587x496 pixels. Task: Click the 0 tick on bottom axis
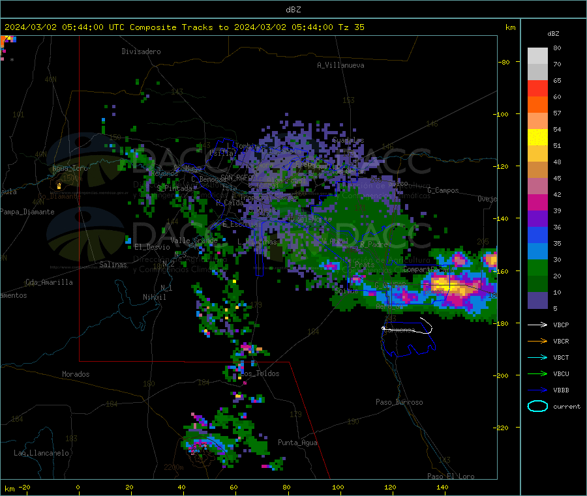click(x=78, y=487)
